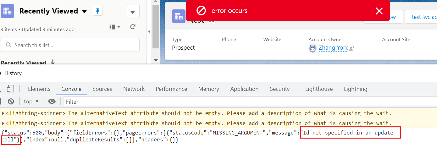437x148 pixels.
Task: Switch to the Elements tab
Action: (39, 89)
